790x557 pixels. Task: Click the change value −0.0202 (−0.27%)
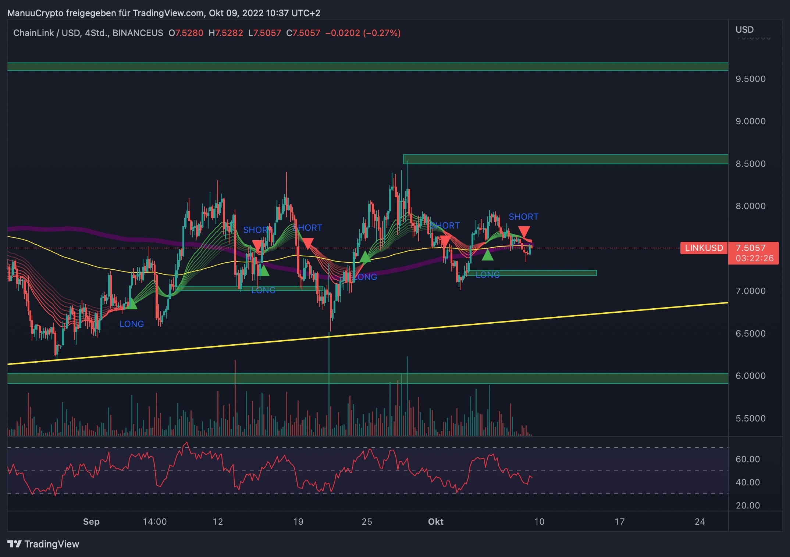(x=363, y=33)
